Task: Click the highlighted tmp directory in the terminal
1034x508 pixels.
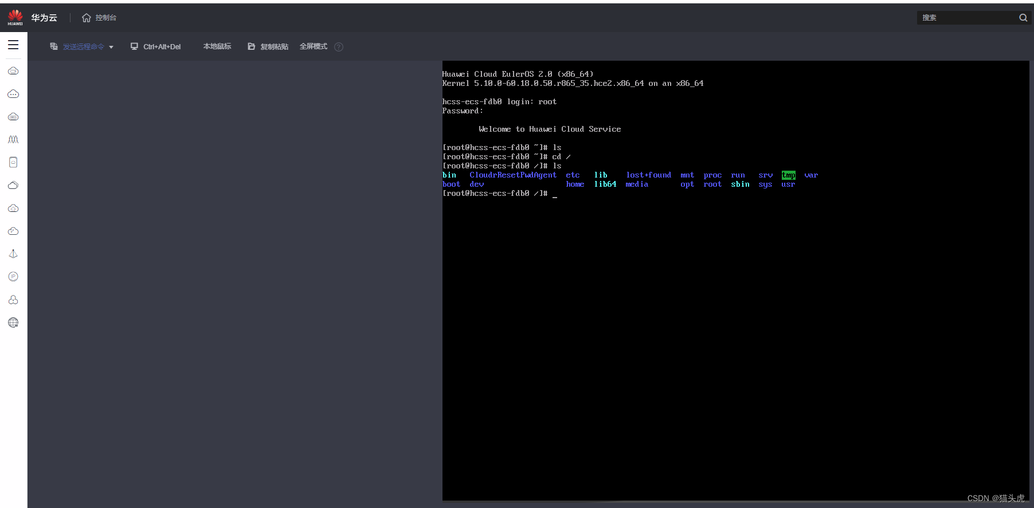Action: (789, 175)
